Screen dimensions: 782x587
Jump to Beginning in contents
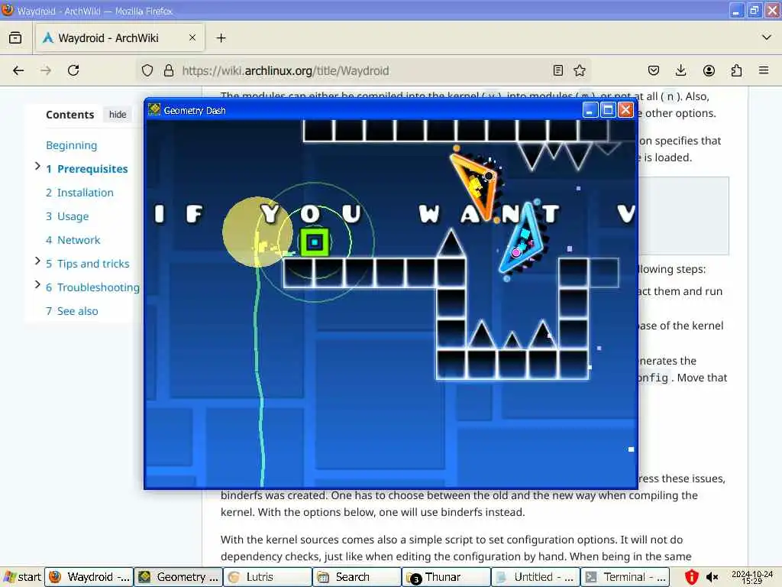[71, 145]
